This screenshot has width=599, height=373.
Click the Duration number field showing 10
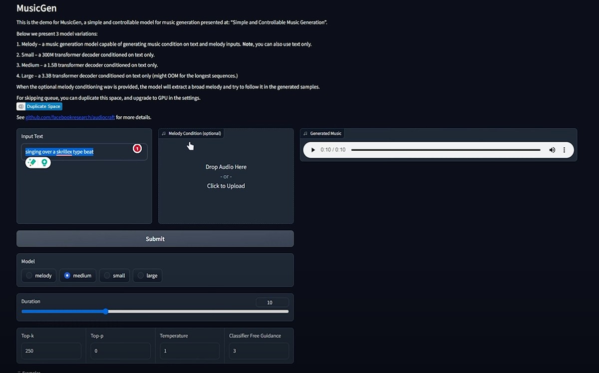pyautogui.click(x=272, y=303)
